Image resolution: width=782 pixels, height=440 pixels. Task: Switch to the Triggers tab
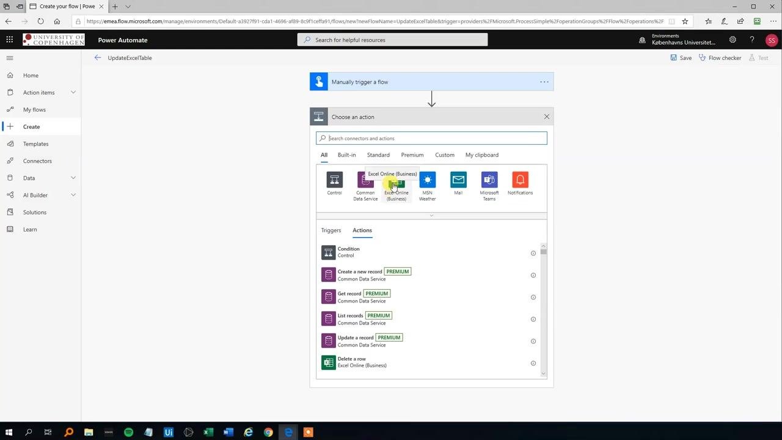(331, 230)
